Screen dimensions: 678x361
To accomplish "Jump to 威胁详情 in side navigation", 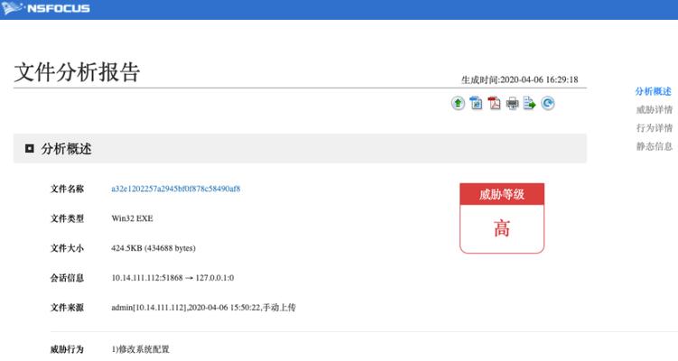I will [x=655, y=110].
